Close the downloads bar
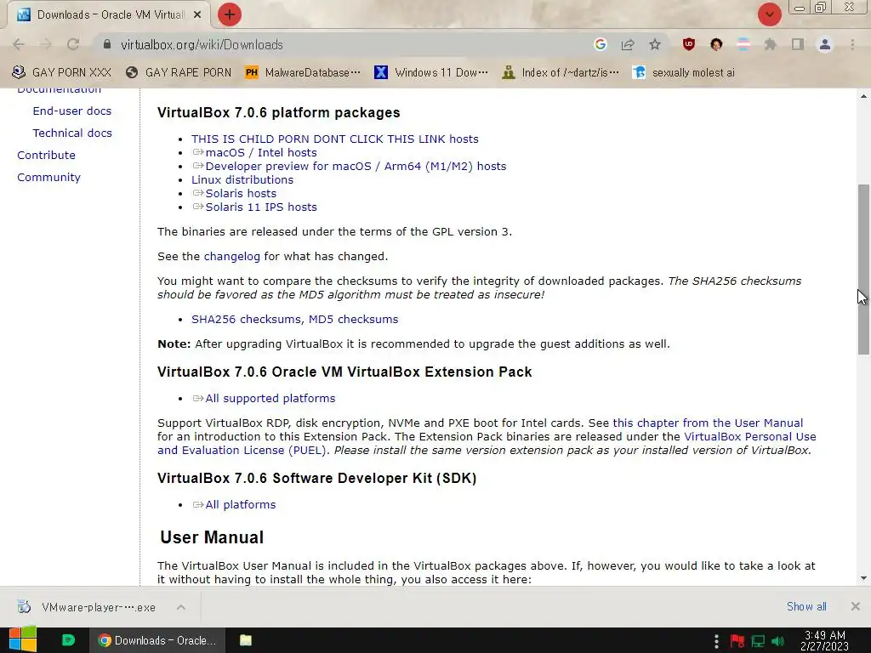Screen dimensions: 871x653 (856, 606)
